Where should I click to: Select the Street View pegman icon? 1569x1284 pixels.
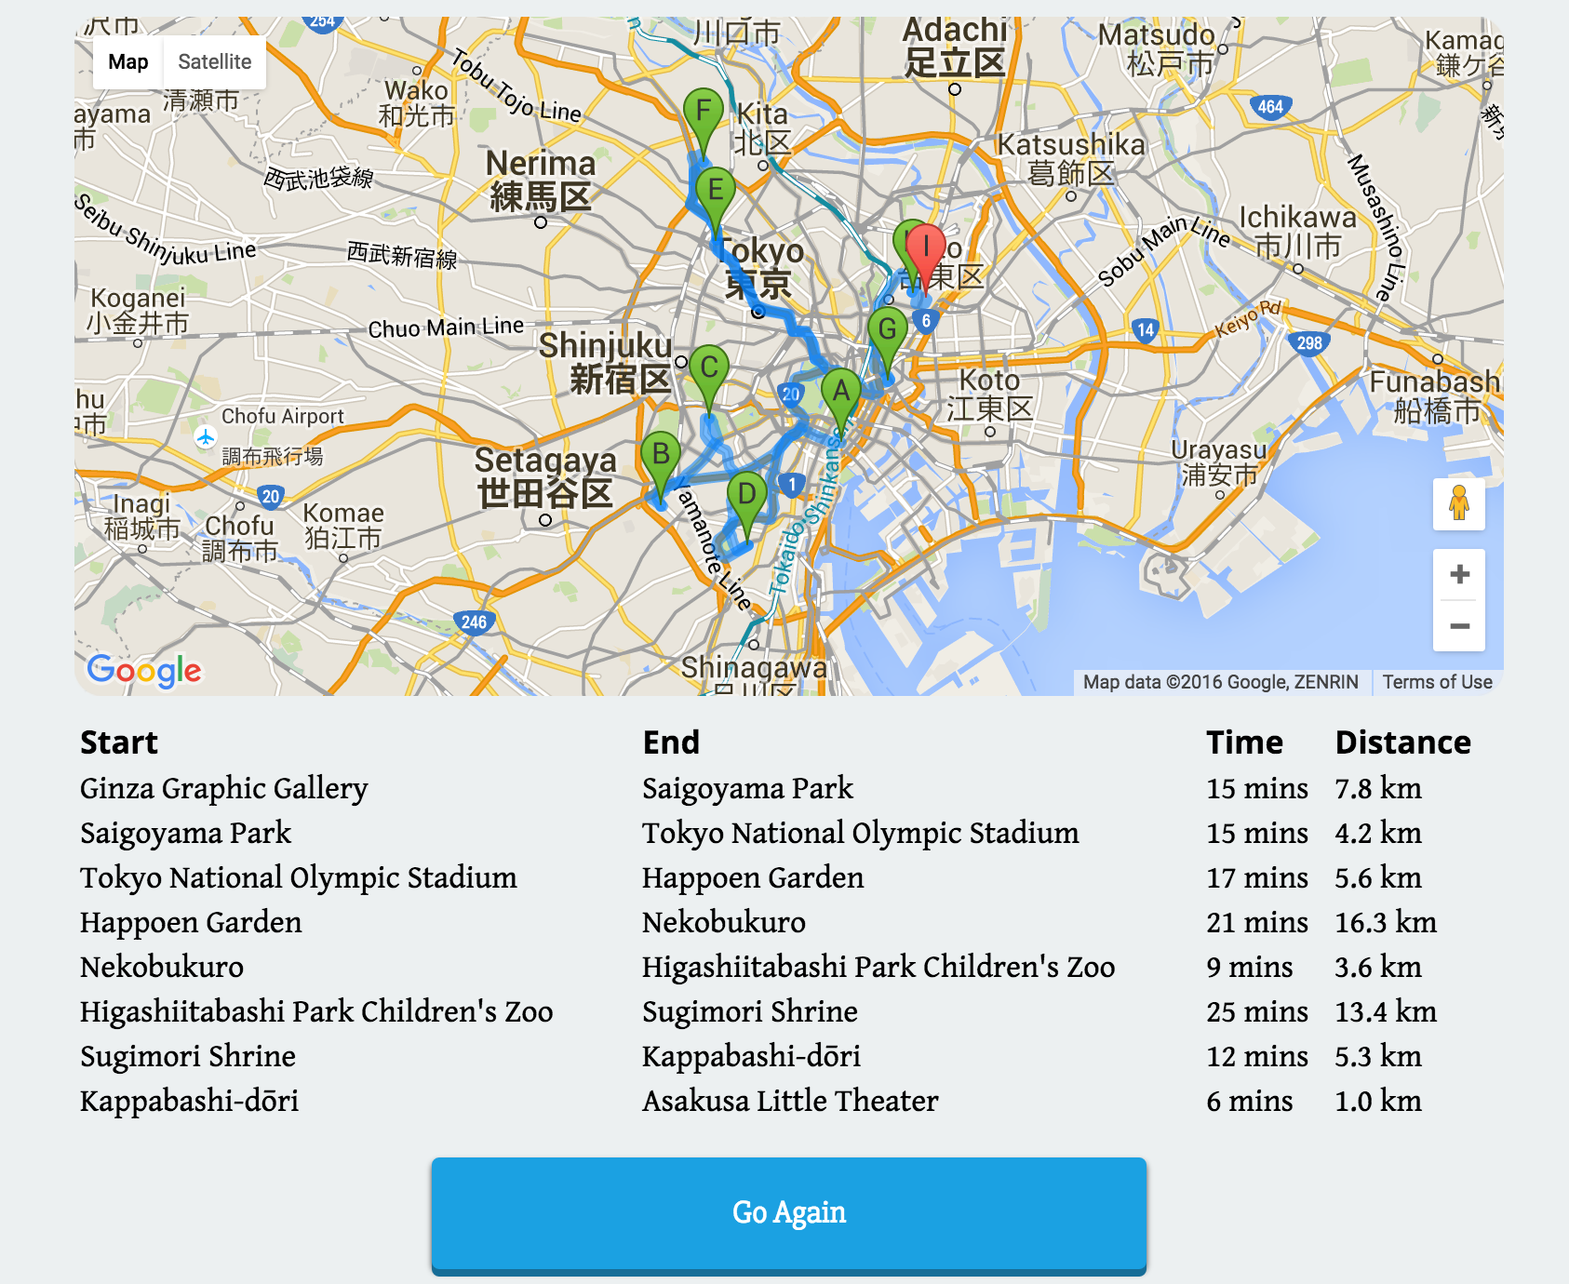(x=1459, y=504)
